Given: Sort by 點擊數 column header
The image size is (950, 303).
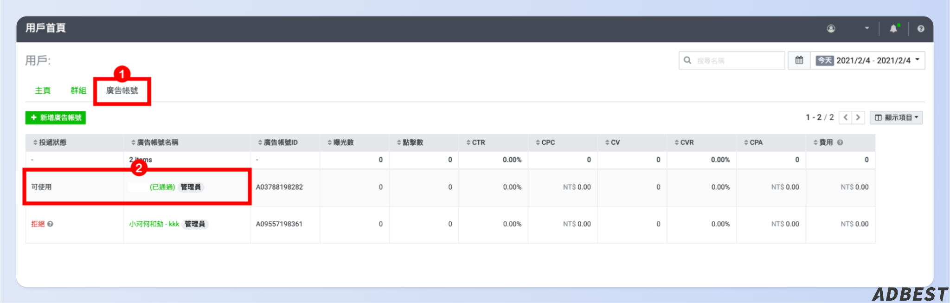Looking at the screenshot, I should [410, 142].
